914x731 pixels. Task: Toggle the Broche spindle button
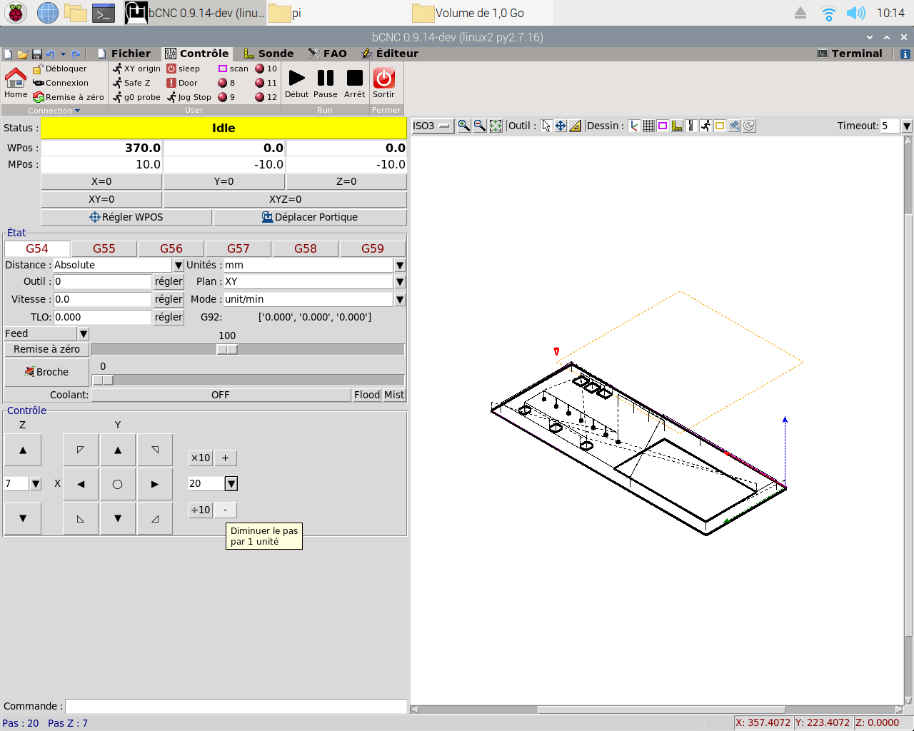[x=46, y=372]
